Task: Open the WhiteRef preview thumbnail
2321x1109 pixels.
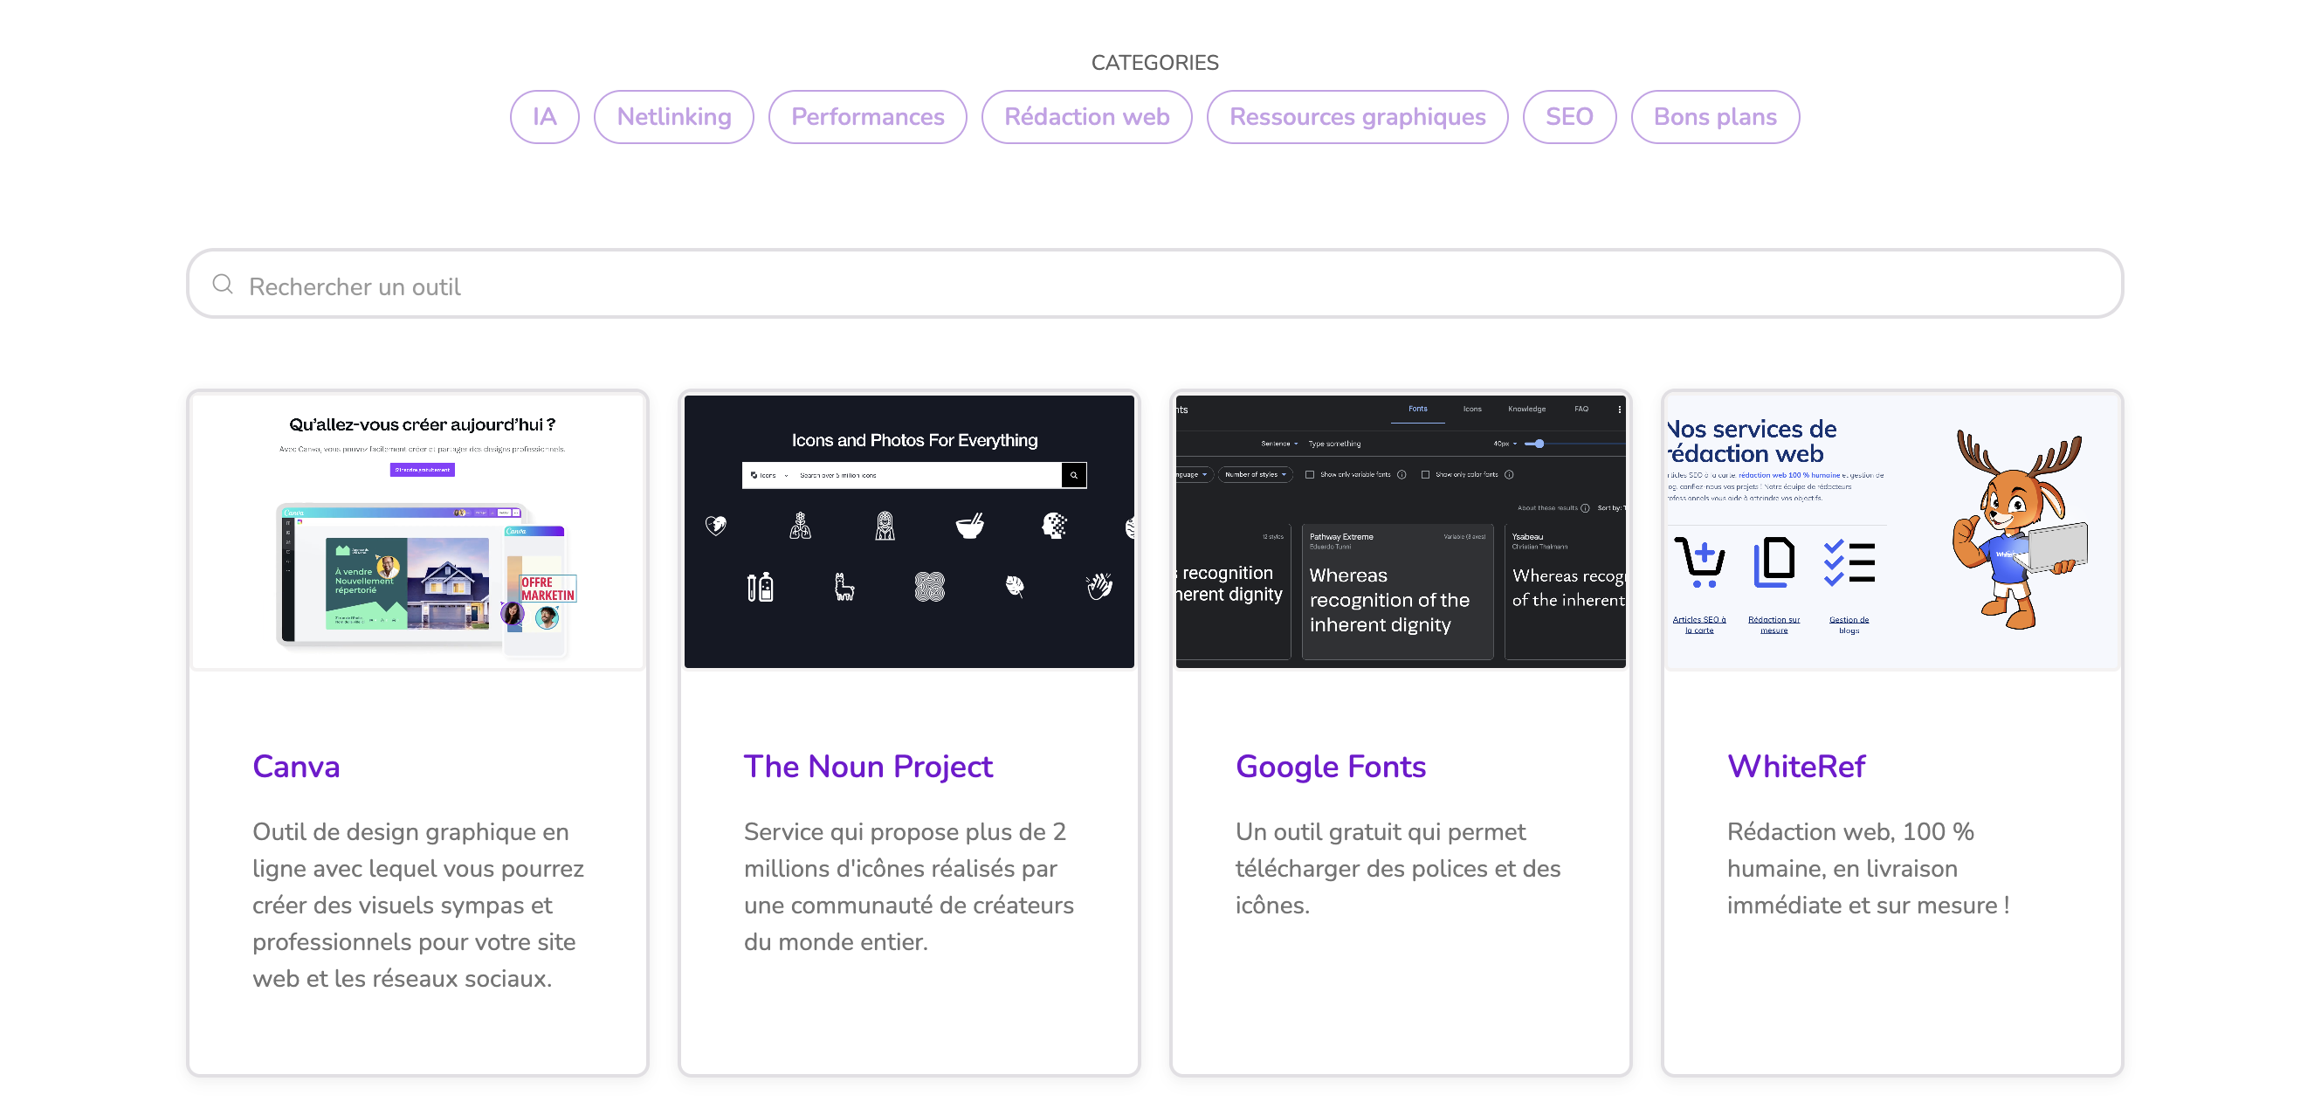Action: click(1892, 532)
